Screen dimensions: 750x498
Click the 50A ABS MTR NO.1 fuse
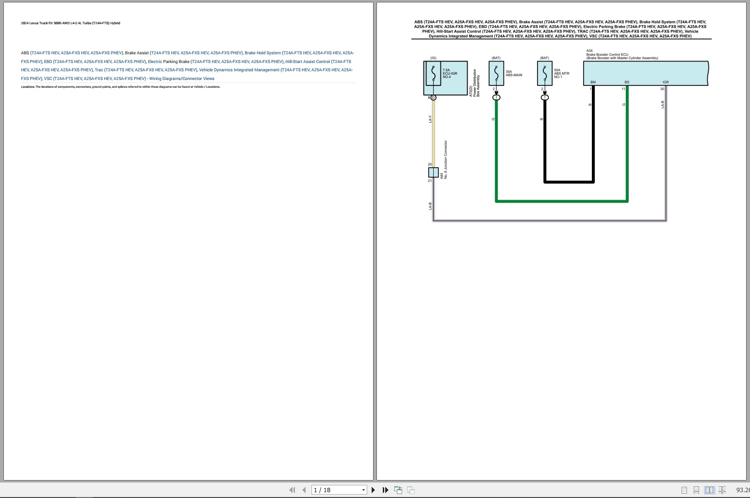[x=545, y=74]
